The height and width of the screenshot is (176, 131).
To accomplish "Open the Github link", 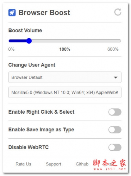I will pyautogui.click(x=82, y=164).
